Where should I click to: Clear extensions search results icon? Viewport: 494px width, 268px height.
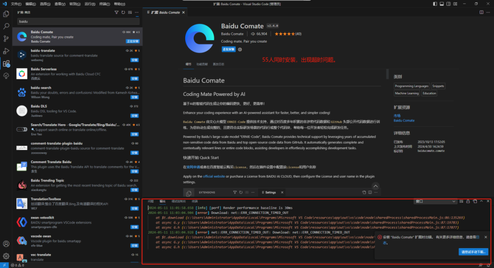pos(130,12)
